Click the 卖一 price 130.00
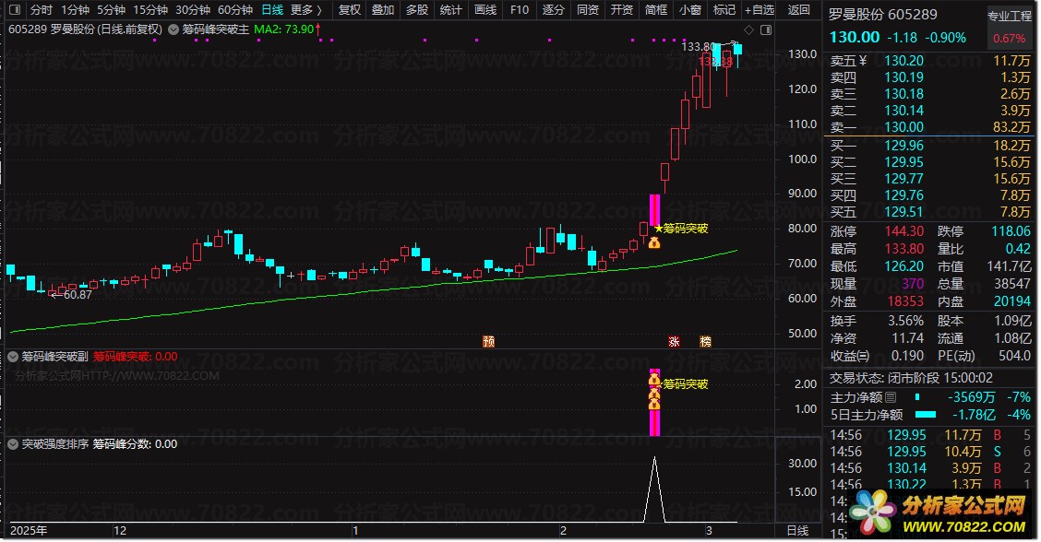1041x542 pixels. click(x=903, y=126)
